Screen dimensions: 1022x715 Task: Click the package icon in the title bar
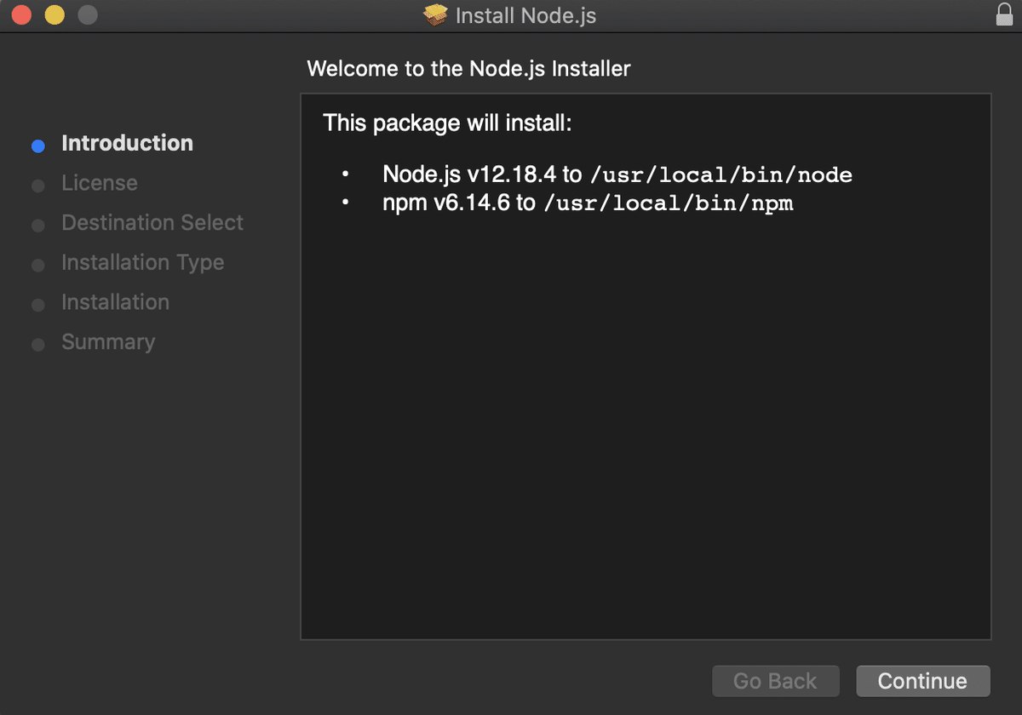(435, 15)
